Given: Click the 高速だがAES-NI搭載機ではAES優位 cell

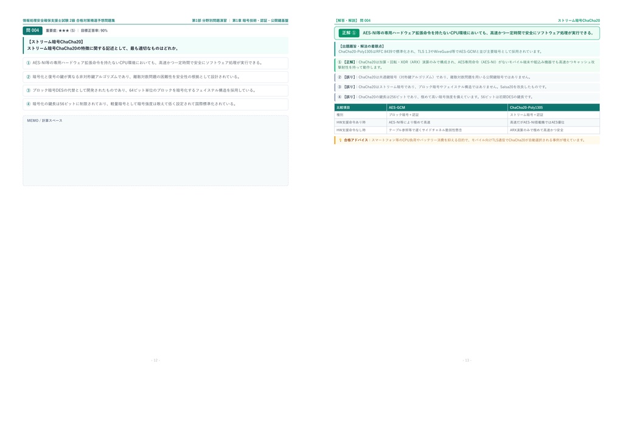Looking at the screenshot, I should 554,123.
